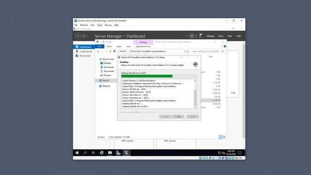
Task: Open the Action Center notification icon
Action: pyautogui.click(x=240, y=153)
